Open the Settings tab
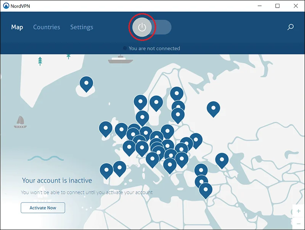This screenshot has height=230, width=305. (x=82, y=27)
